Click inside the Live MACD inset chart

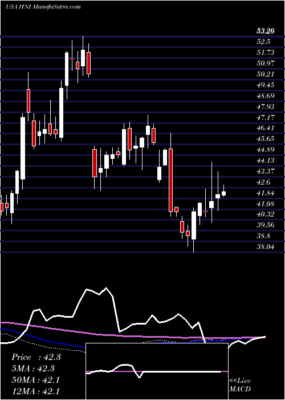pos(157,371)
